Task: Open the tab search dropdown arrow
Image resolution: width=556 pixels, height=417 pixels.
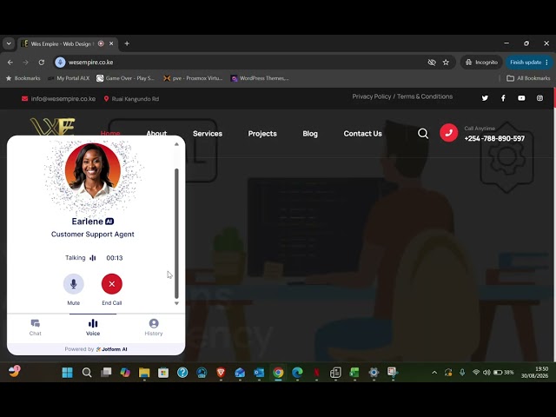Action: coord(9,43)
